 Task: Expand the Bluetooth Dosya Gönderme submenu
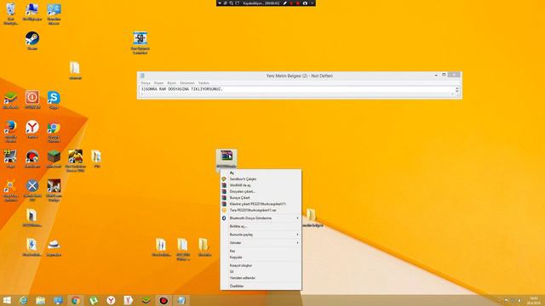click(261, 218)
